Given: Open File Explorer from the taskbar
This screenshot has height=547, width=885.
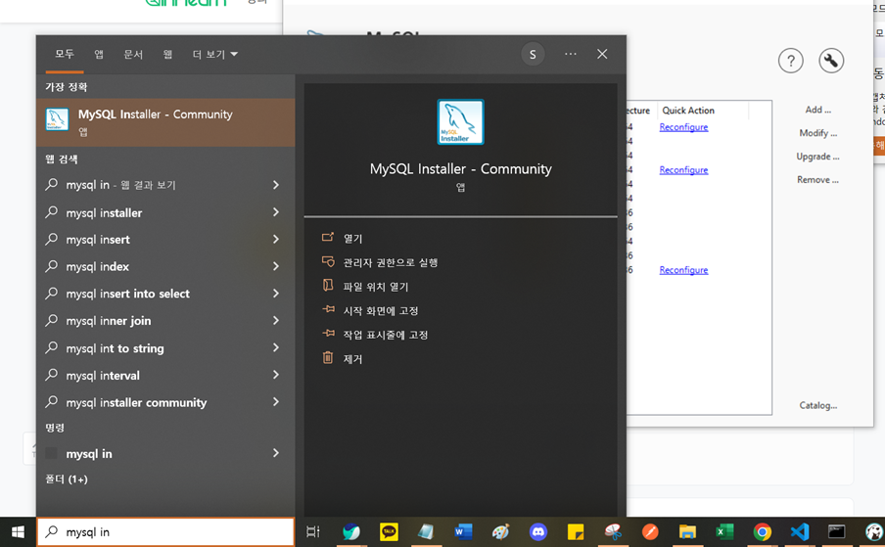Looking at the screenshot, I should (687, 531).
